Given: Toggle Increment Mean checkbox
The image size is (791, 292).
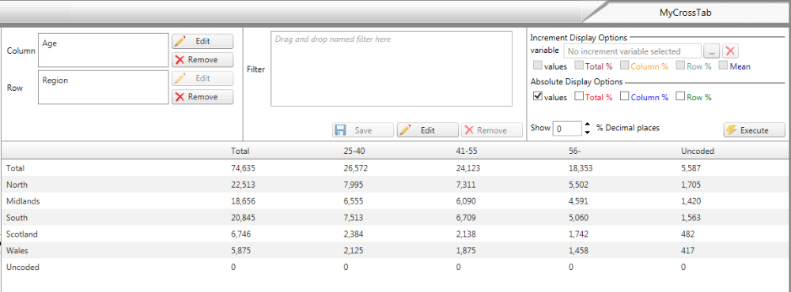Looking at the screenshot, I should pyautogui.click(x=723, y=65).
